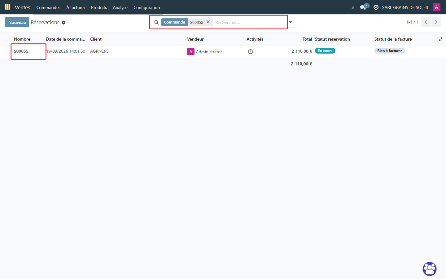The height and width of the screenshot is (279, 446).
Task: Click SARL GRAINS DE SOLEIL company name
Action: (405, 7)
